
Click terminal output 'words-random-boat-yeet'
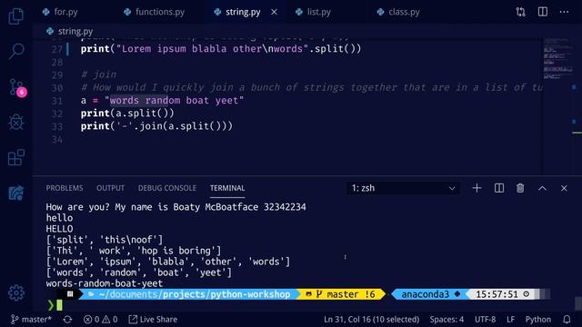pos(105,283)
